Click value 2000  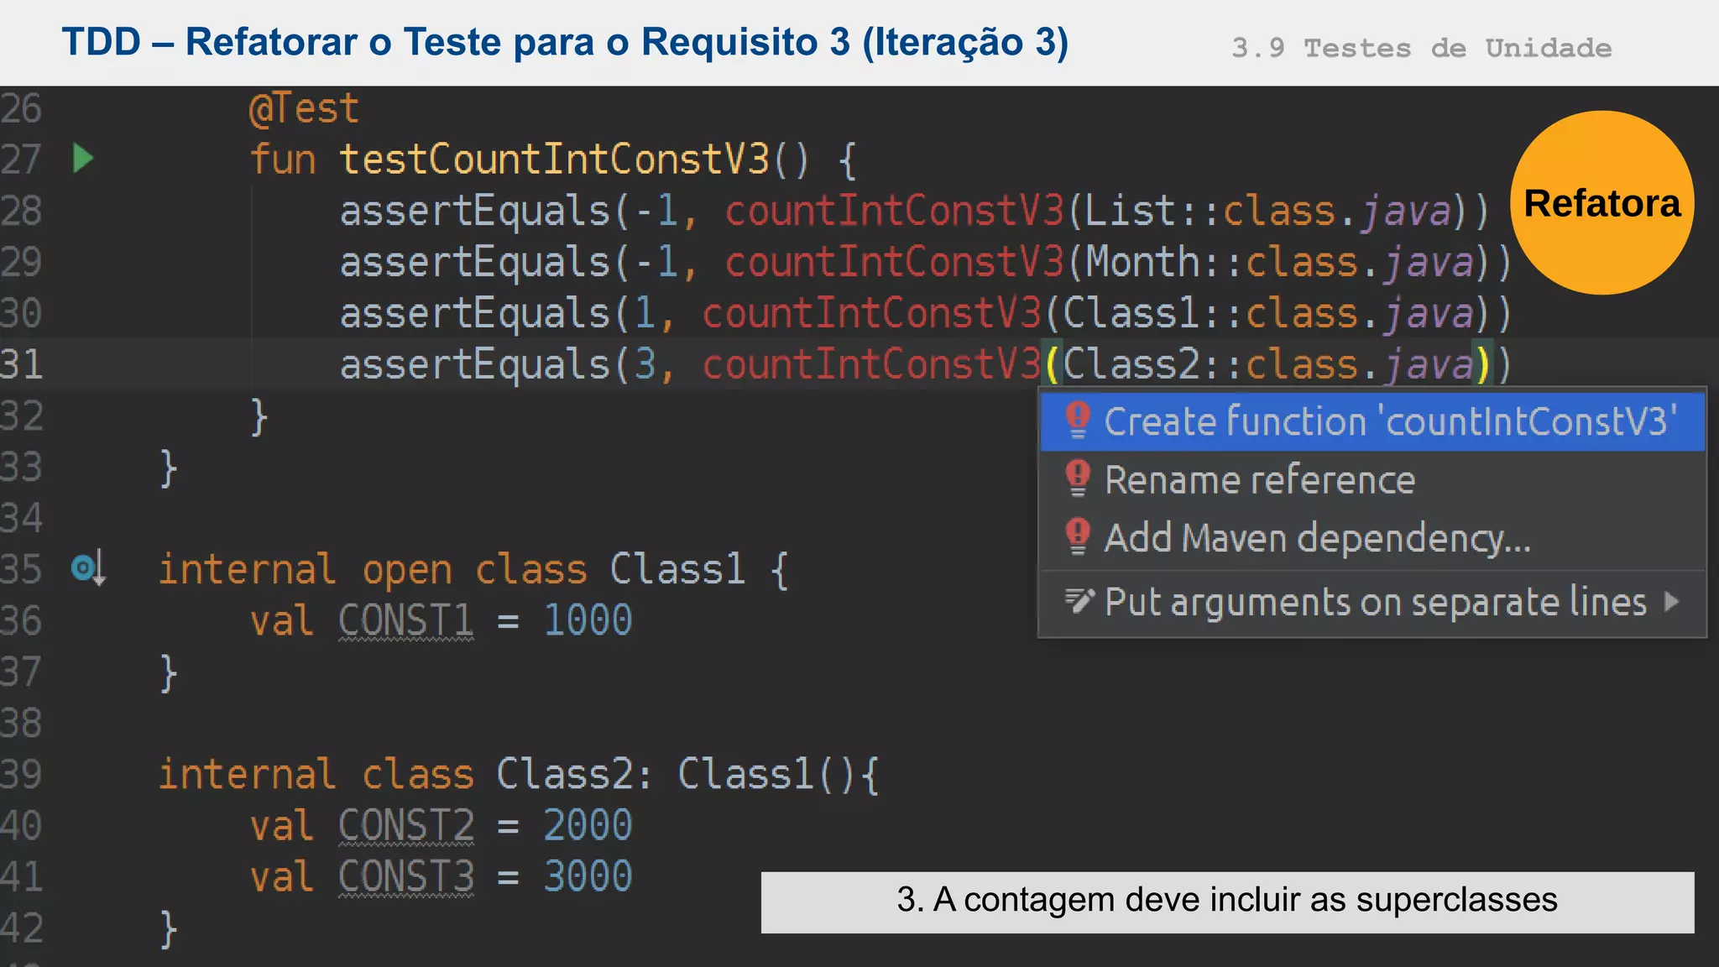[588, 826]
